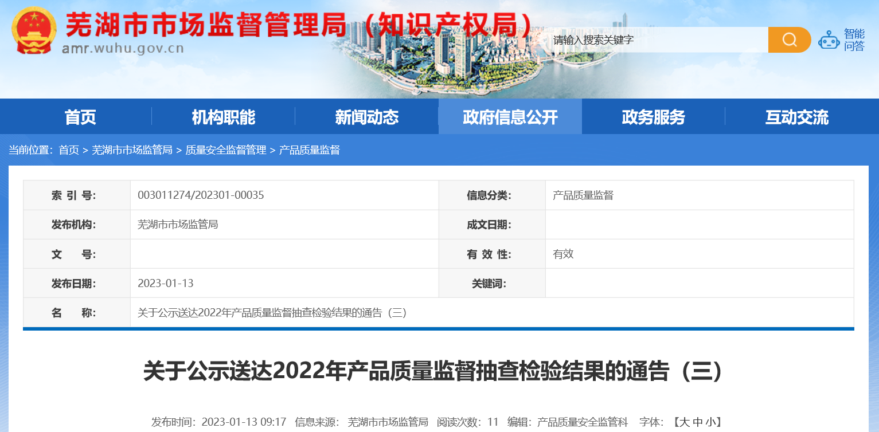The image size is (879, 432).
Task: Open the 智能问答 robot assistant
Action: [842, 40]
